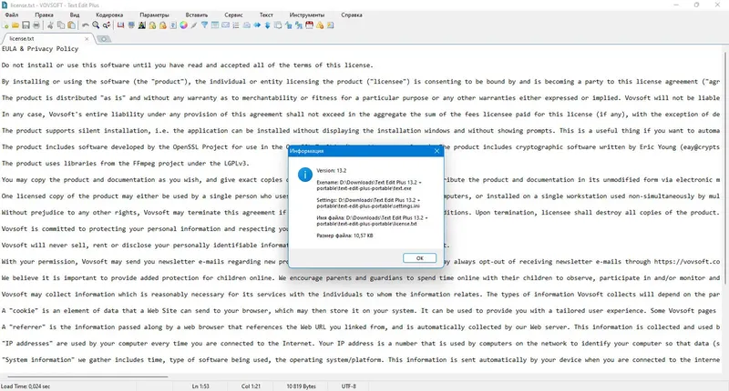This screenshot has height=391, width=729.
Task: Close the Информация dialog with X
Action: coord(436,151)
